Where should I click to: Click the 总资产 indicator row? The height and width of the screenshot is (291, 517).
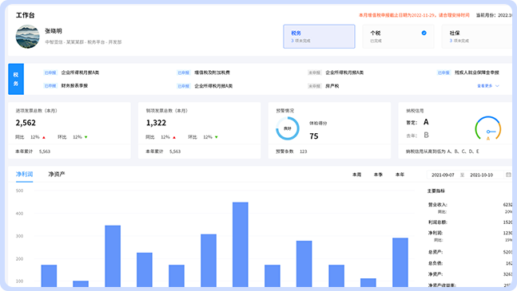(x=470, y=252)
